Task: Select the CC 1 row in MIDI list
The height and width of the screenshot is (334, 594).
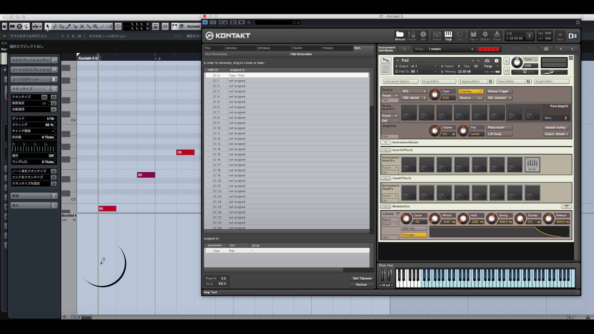Action: (287, 81)
